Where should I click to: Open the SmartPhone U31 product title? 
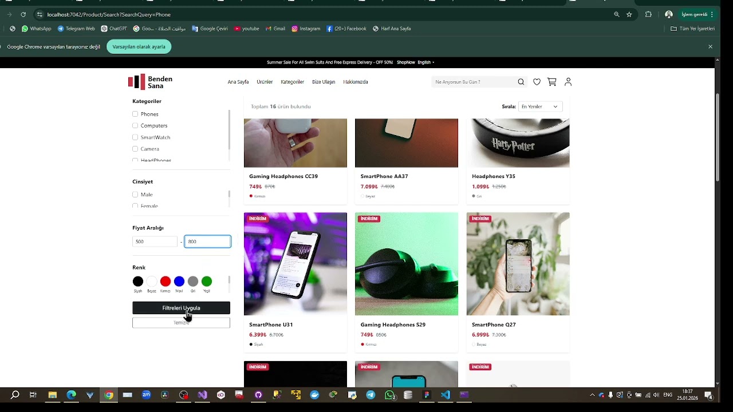tap(271, 324)
